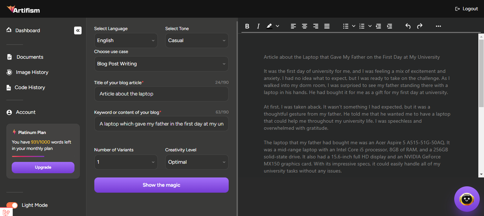
Task: Toggle the Light Mode switch
Action: click(x=12, y=205)
